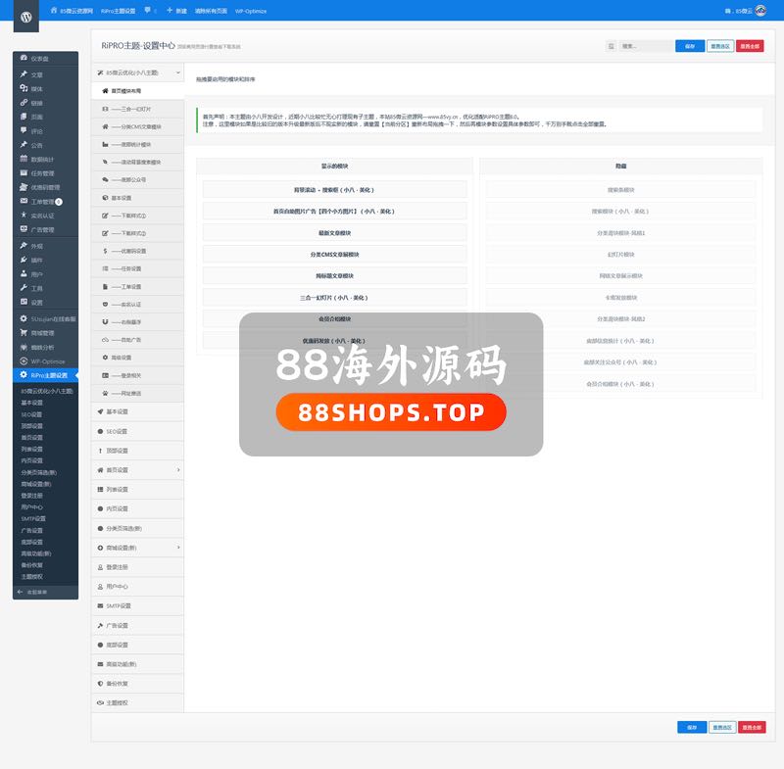The width and height of the screenshot is (784, 769).
Task: Click the 仪表盘 dashboard icon in sidebar
Action: click(24, 60)
